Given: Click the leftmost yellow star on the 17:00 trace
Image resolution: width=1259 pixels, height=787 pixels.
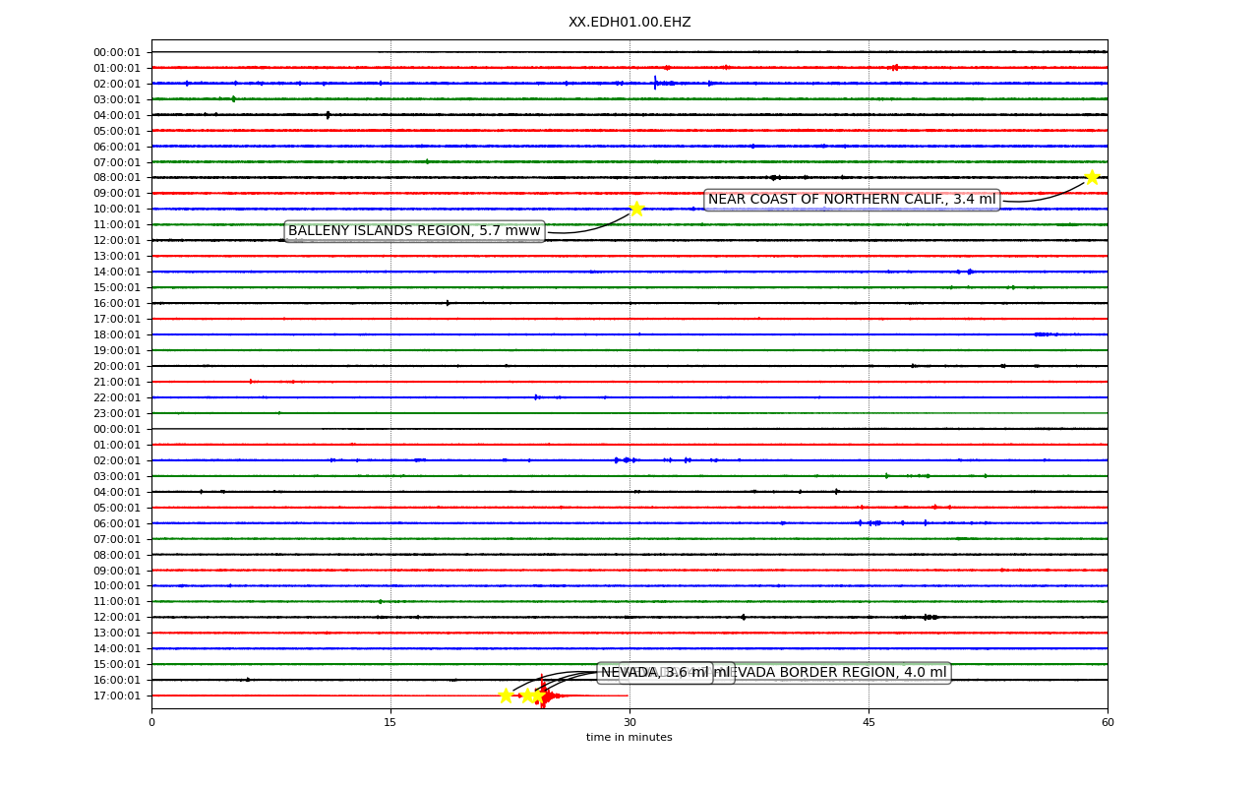Looking at the screenshot, I should (x=506, y=696).
